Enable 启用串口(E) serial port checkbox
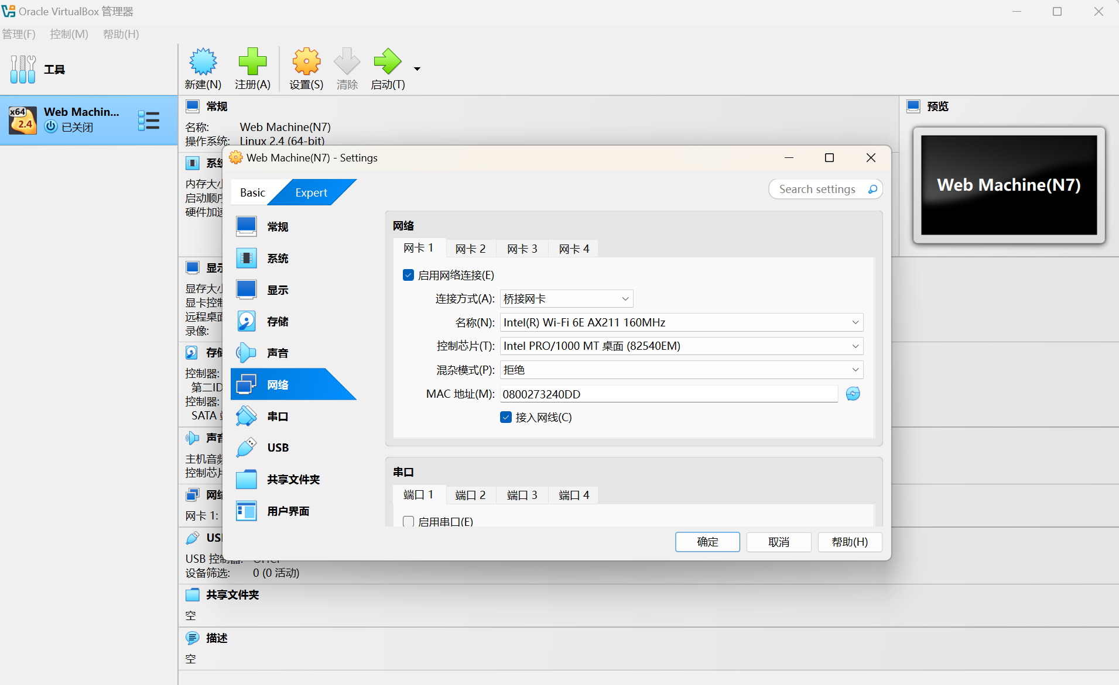The height and width of the screenshot is (685, 1119). tap(408, 521)
